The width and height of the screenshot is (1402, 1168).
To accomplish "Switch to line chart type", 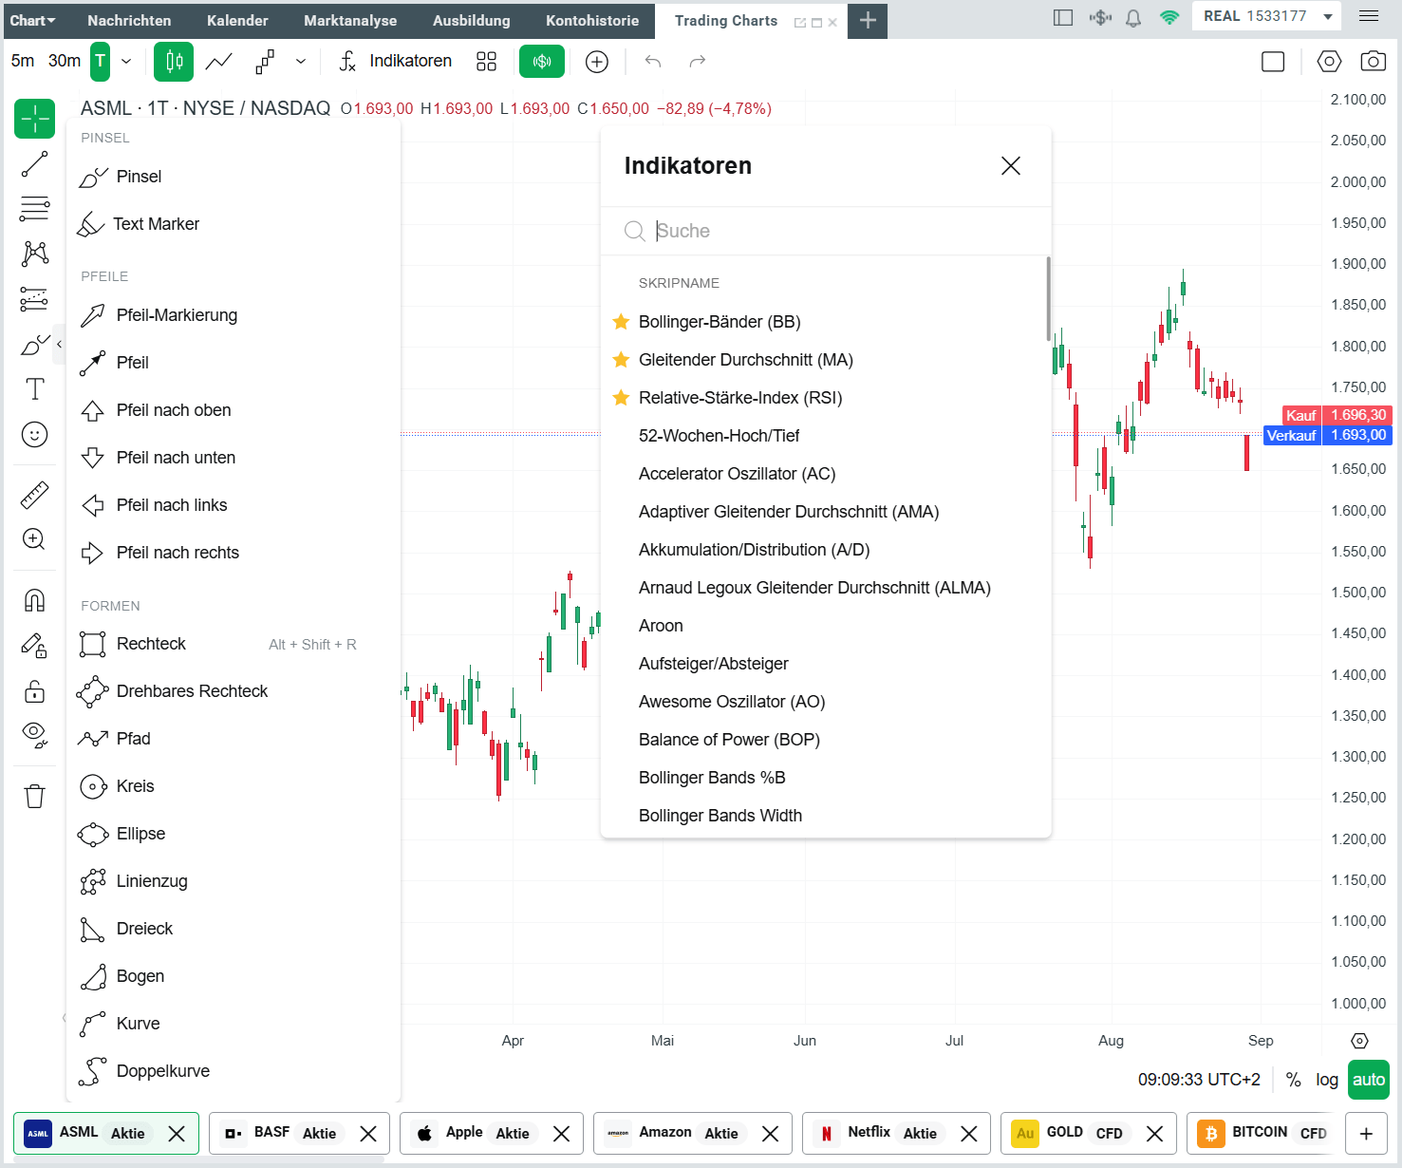I will point(219,62).
